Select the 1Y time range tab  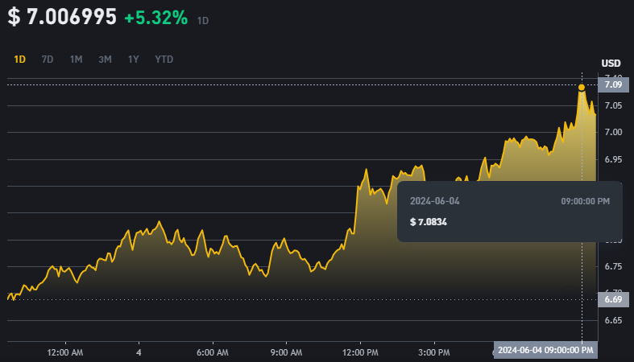tap(134, 59)
